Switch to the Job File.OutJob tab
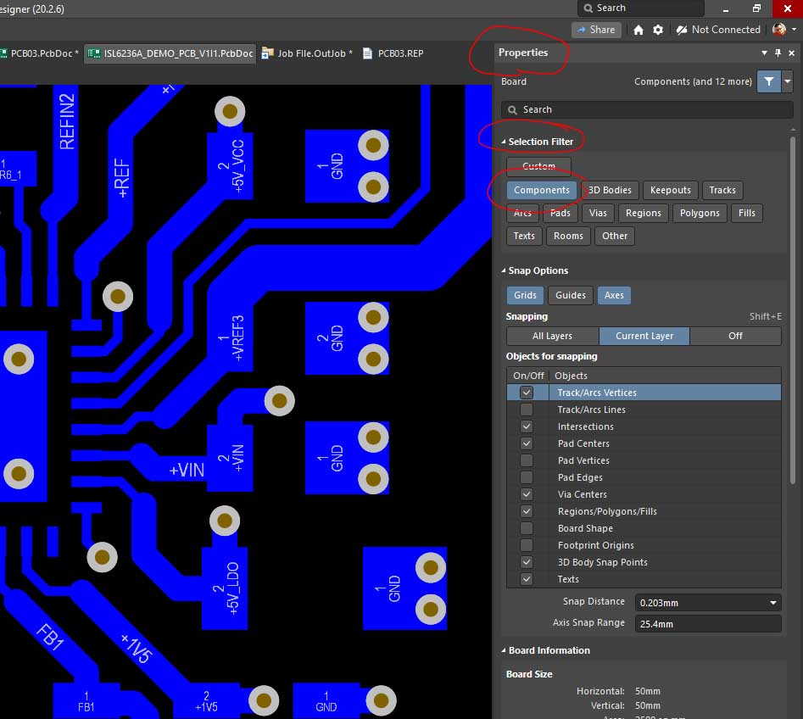The width and height of the screenshot is (803, 719). (x=309, y=53)
